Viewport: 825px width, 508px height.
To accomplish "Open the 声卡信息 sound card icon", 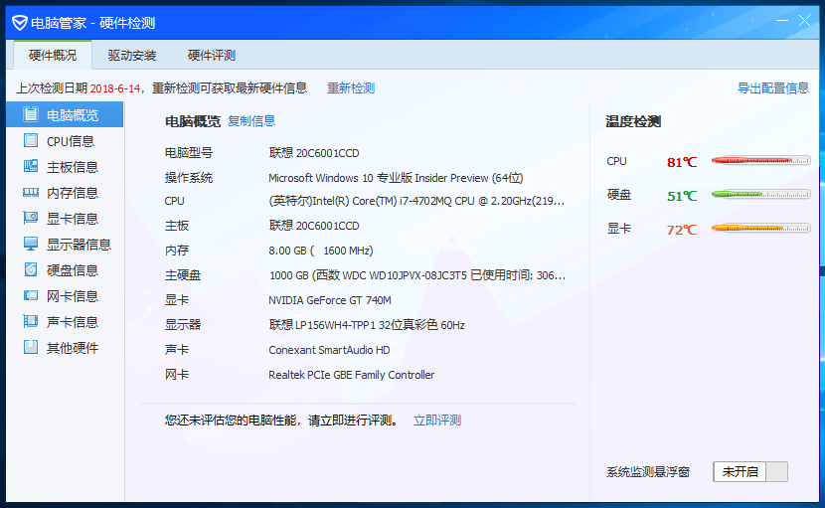I will tap(31, 321).
